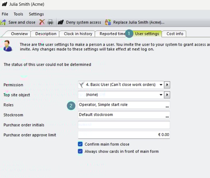Click the Deny system access button
Image resolution: width=210 pixels, height=178 pixels.
79,22
